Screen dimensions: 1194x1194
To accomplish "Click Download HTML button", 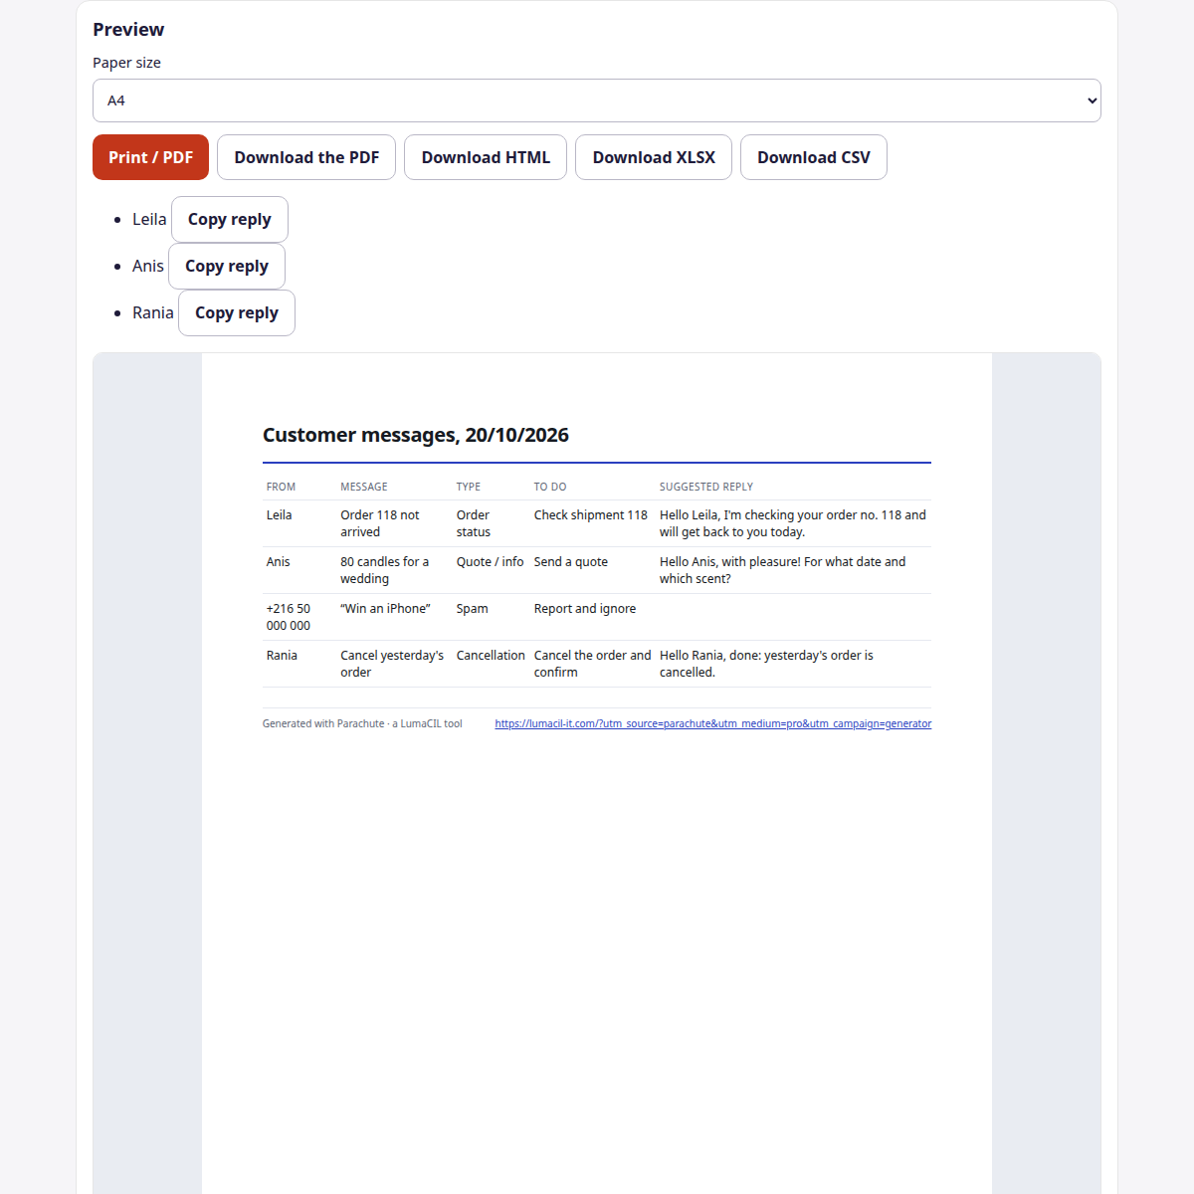I will 486,157.
